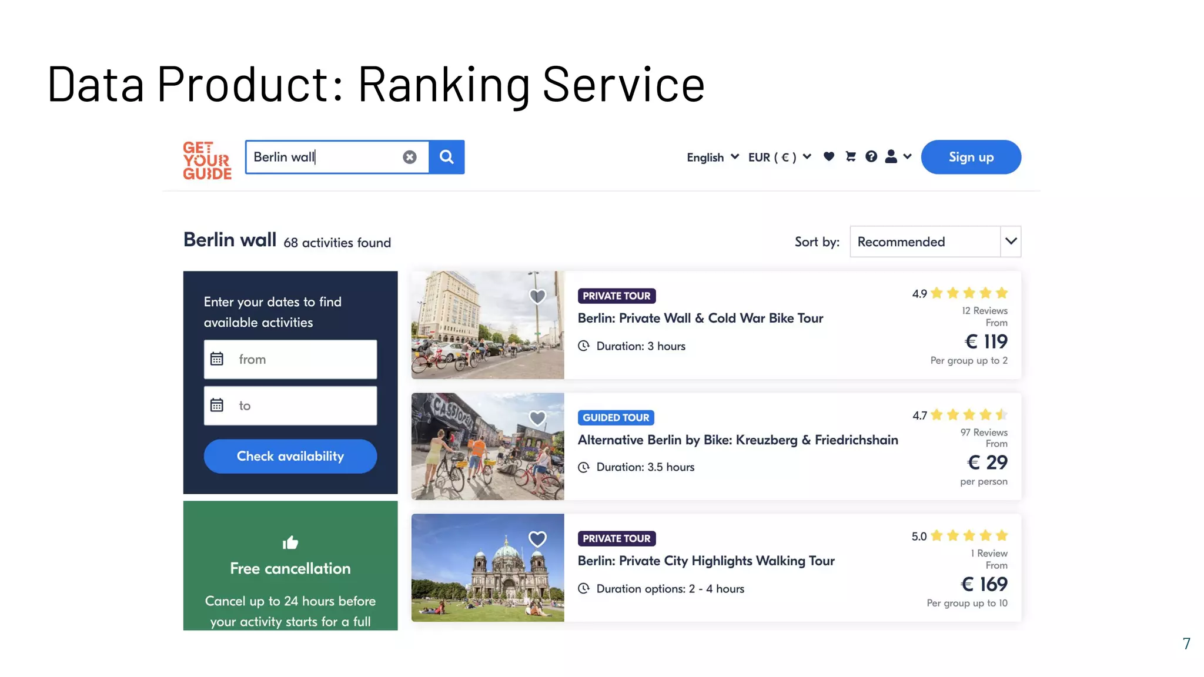Click the PRIVATE TOUR badge on the walking tour
1204x677 pixels.
pyautogui.click(x=617, y=538)
